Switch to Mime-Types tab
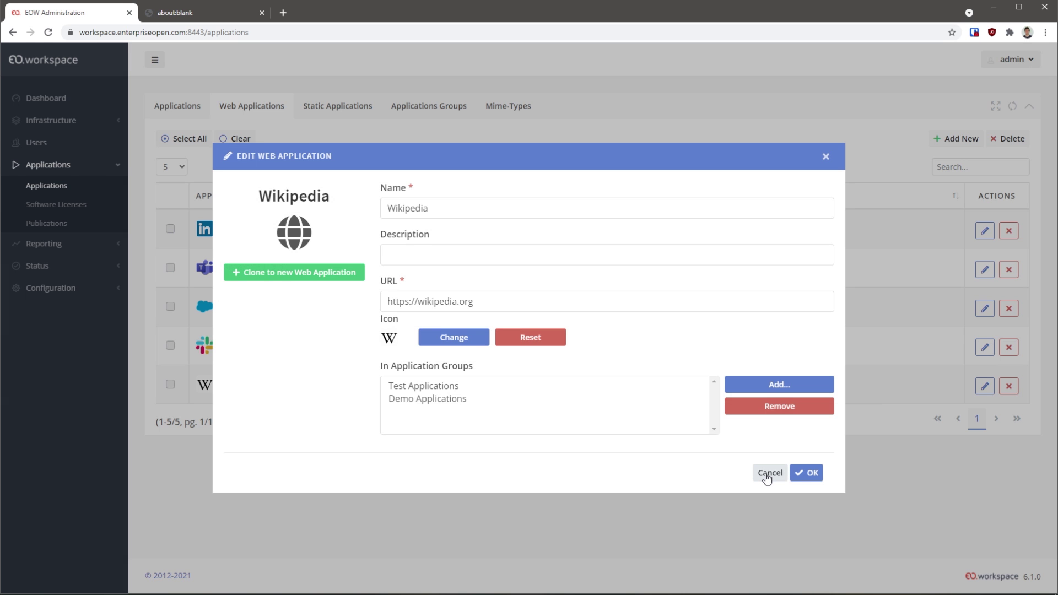 point(508,106)
